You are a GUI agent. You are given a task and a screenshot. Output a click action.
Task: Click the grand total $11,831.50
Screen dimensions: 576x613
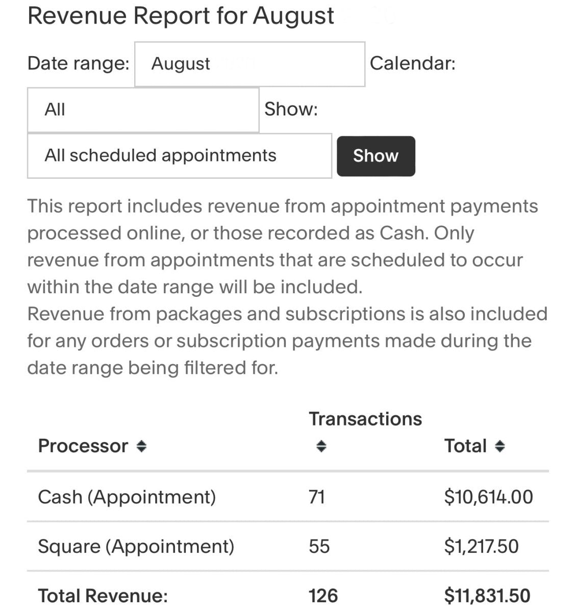487,596
